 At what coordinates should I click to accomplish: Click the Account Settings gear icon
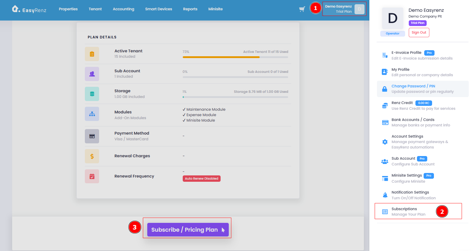pos(385,142)
